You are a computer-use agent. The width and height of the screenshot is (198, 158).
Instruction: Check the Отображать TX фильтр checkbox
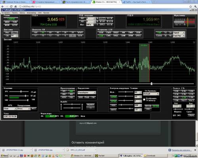tap(144, 100)
